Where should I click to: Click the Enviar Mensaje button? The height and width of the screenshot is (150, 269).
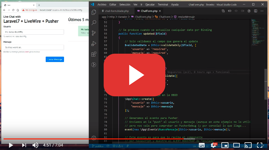point(55,59)
